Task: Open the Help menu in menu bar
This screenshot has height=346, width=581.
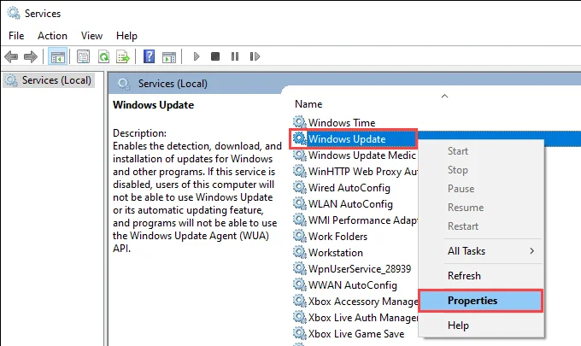Action: pyautogui.click(x=126, y=36)
